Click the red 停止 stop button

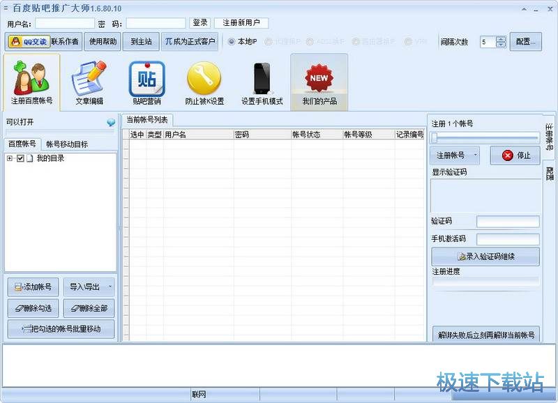coord(515,155)
